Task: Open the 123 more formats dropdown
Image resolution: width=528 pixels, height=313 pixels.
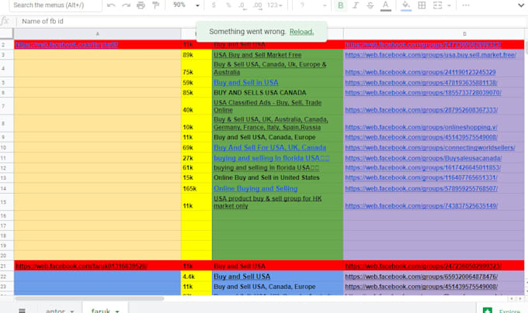Action: [x=275, y=5]
